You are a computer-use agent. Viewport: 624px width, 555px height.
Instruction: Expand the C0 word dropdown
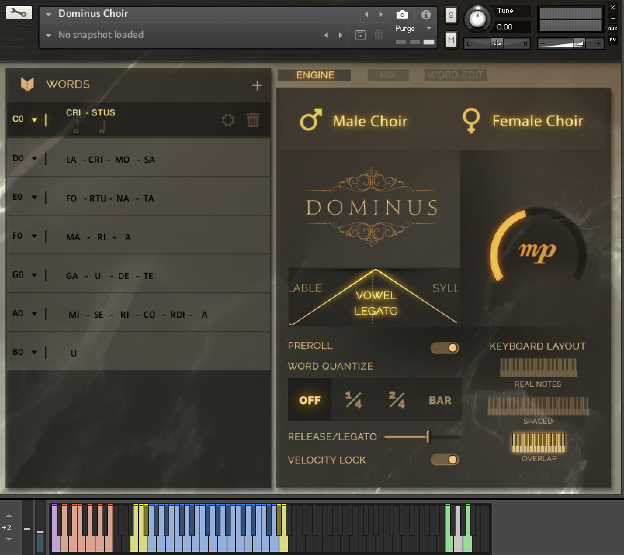[34, 120]
